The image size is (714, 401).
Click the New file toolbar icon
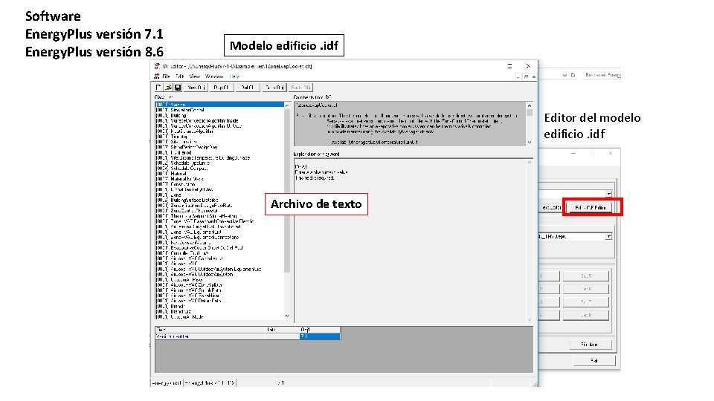(x=158, y=88)
